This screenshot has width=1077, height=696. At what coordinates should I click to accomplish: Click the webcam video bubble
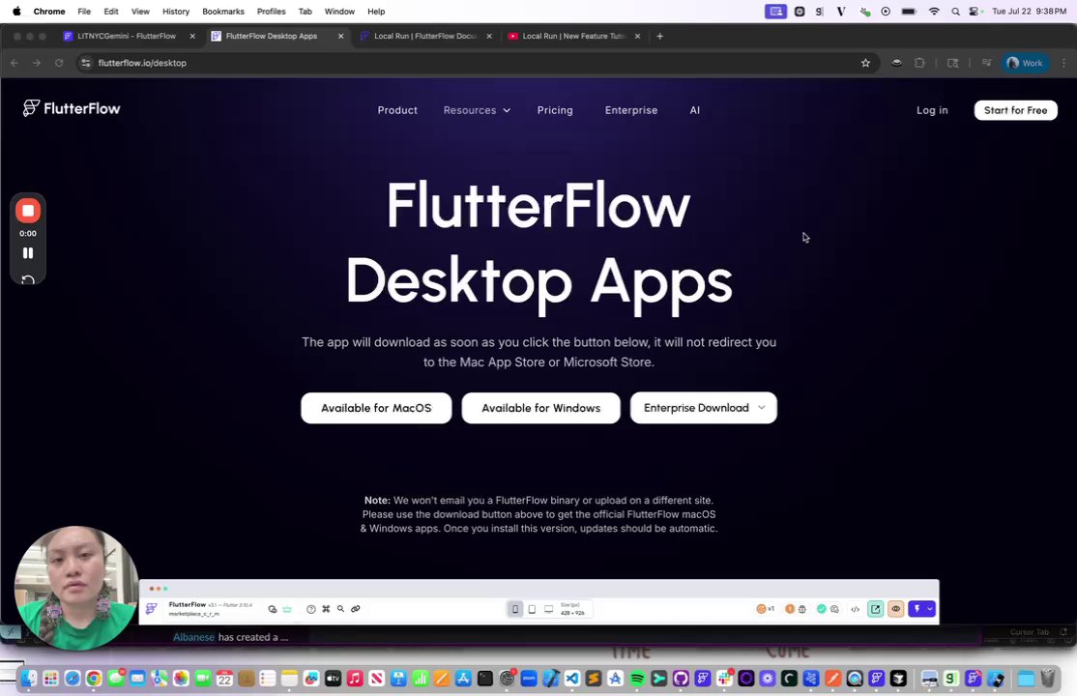pyautogui.click(x=75, y=588)
